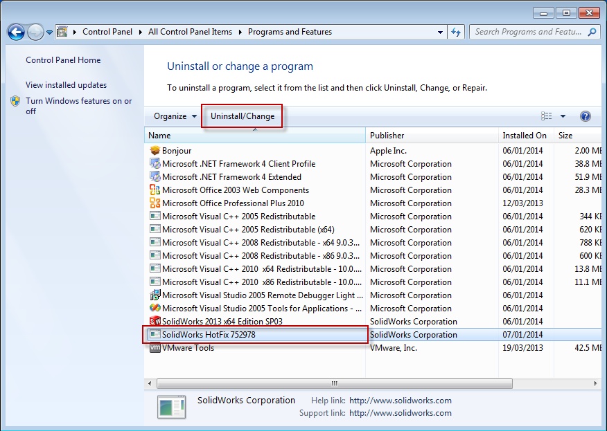Click the Visual C++ 2005 Redistributable icon
The height and width of the screenshot is (431, 607).
155,216
